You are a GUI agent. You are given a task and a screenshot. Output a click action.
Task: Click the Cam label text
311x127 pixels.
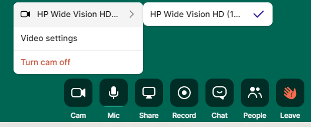click(x=79, y=115)
